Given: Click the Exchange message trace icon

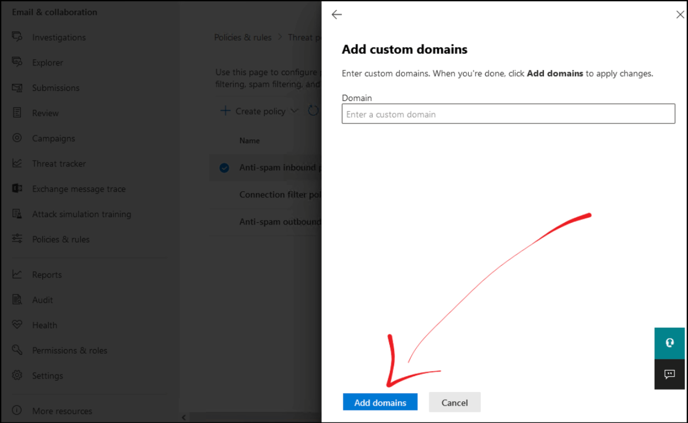Looking at the screenshot, I should pyautogui.click(x=17, y=188).
